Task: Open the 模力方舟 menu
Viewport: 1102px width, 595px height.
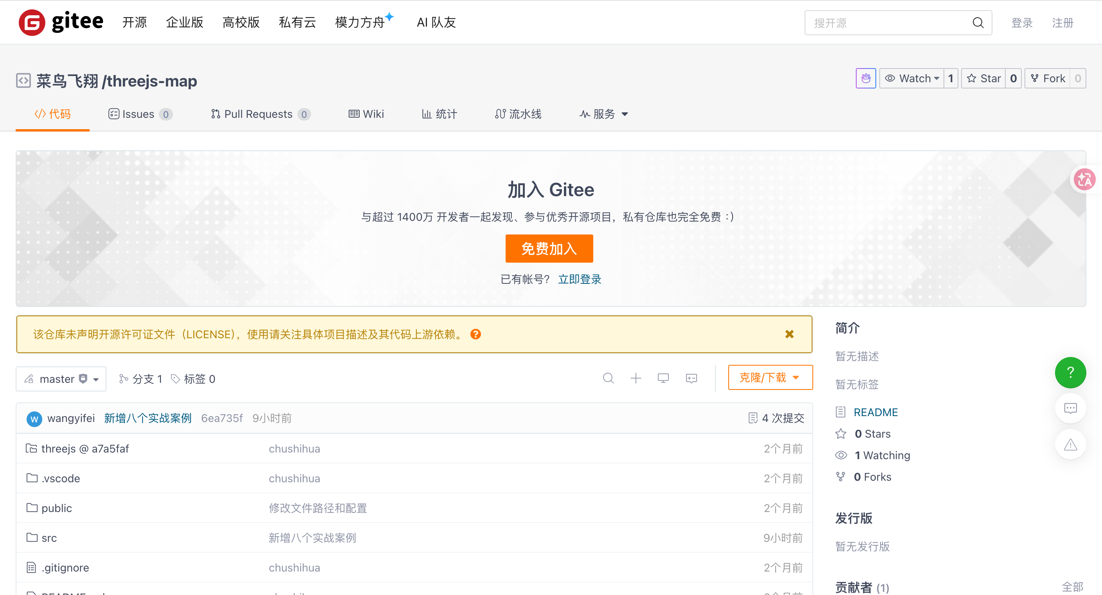Action: click(x=364, y=22)
